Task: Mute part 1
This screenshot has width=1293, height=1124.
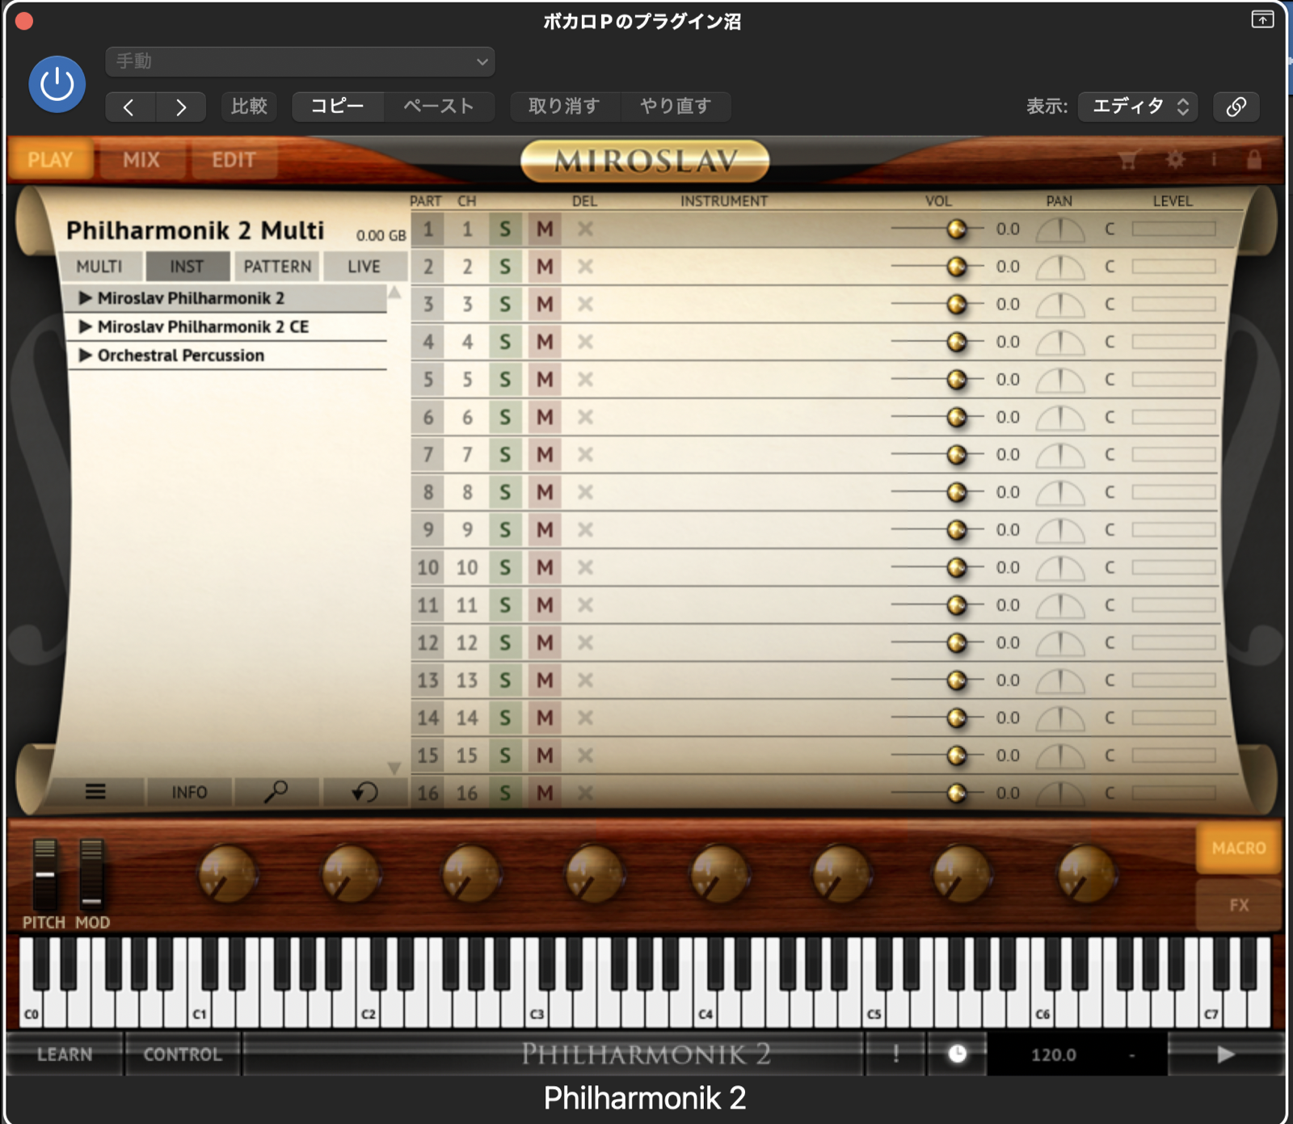Action: [545, 229]
